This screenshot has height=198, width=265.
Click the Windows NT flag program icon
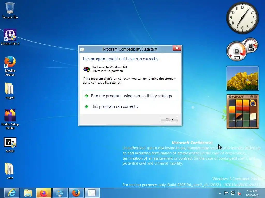coord(86,69)
